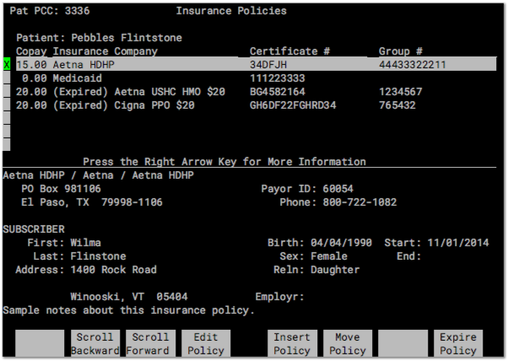Click the Scroll Forward function key
Viewport: 508px width, 361px height.
tap(151, 343)
